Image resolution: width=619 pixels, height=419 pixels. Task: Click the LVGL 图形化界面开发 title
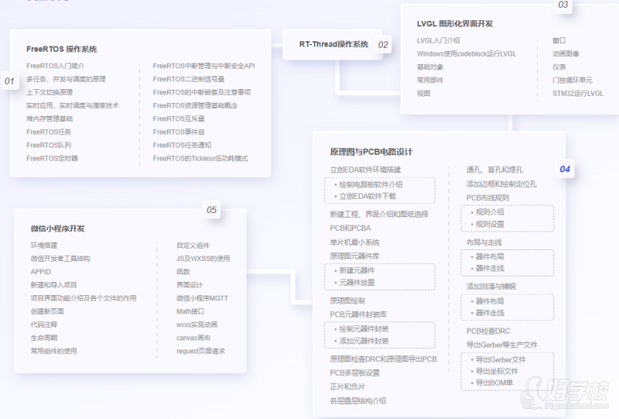455,24
